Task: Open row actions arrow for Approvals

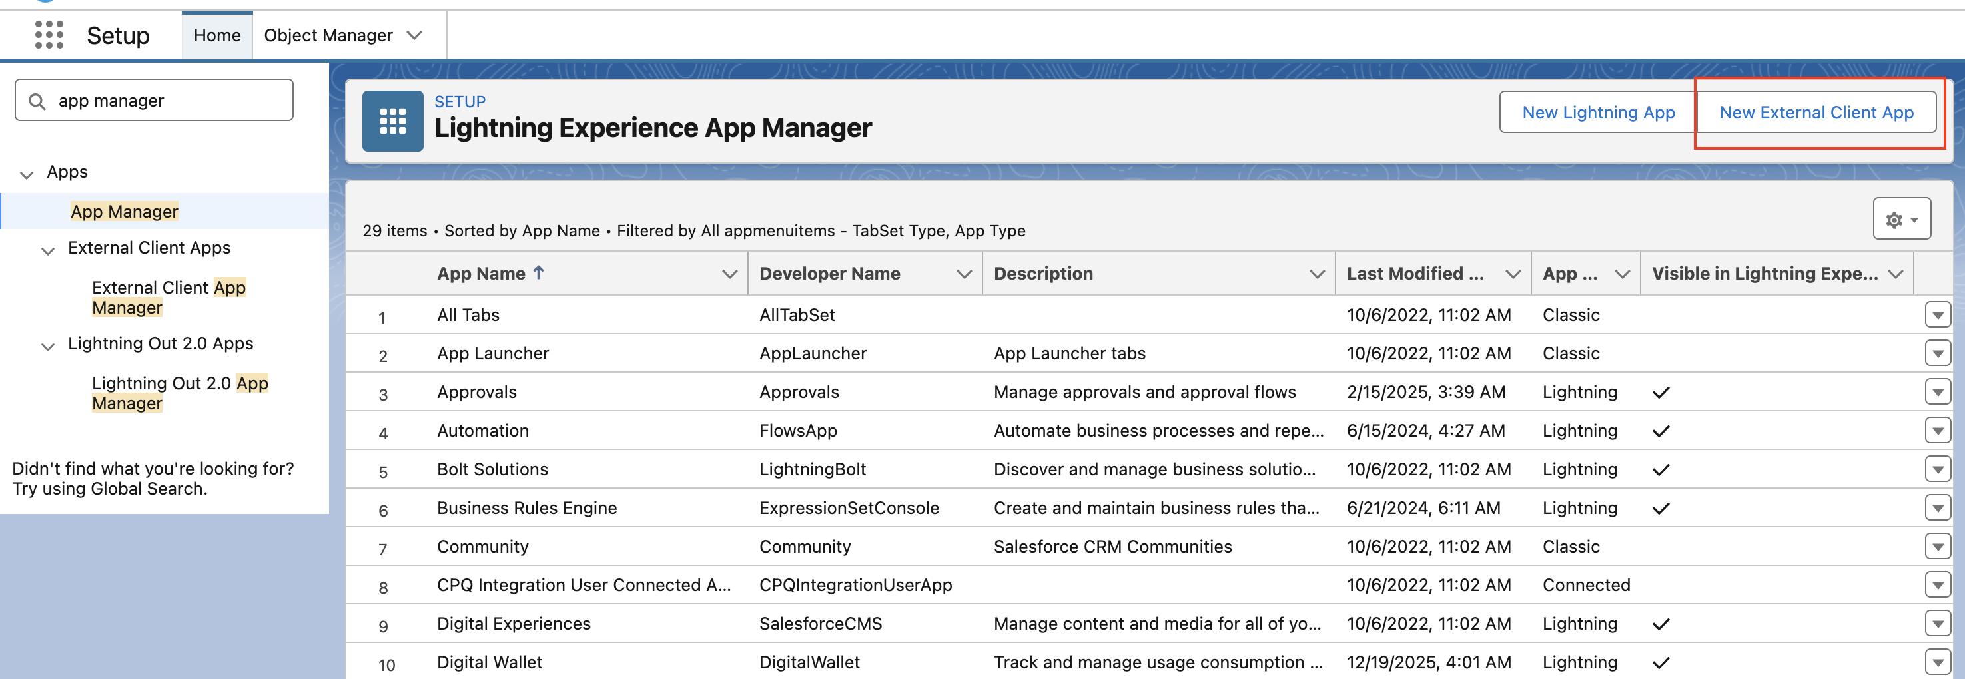Action: [x=1937, y=391]
